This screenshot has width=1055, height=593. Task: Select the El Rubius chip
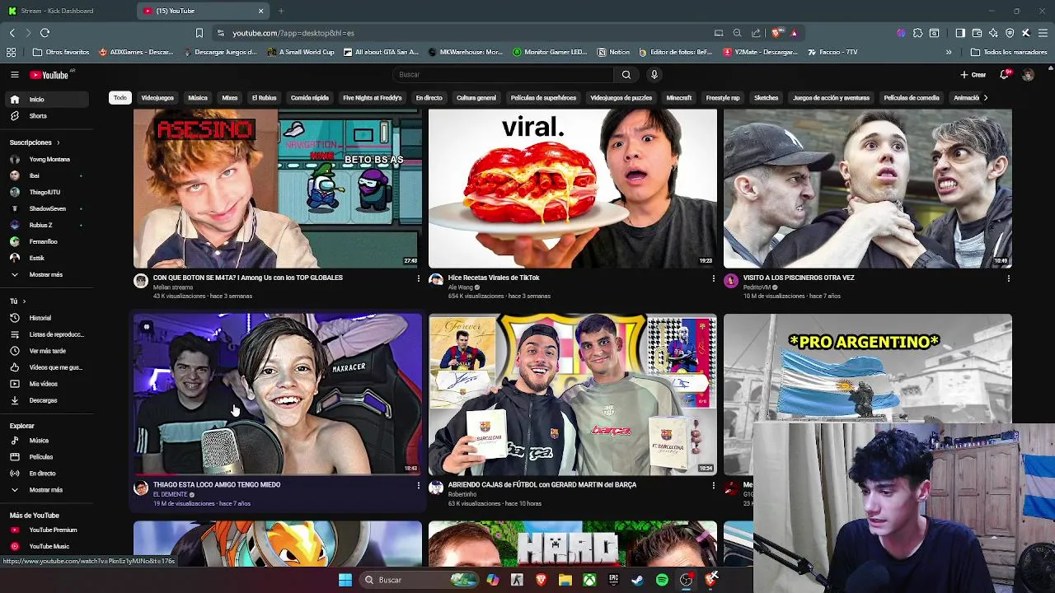point(264,98)
